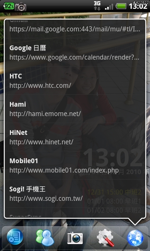Tap the 92% battery indicator
The image size is (150, 251).
click(9, 6)
